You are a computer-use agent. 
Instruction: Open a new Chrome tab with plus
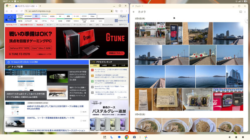tap(40, 6)
